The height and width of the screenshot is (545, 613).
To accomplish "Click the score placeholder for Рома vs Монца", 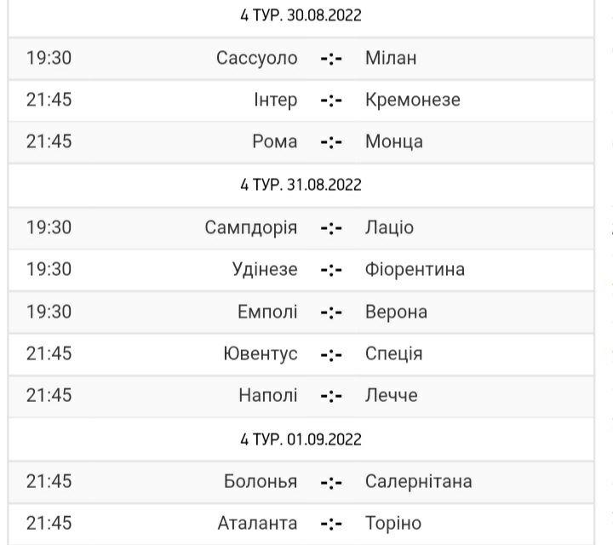I will coord(331,141).
